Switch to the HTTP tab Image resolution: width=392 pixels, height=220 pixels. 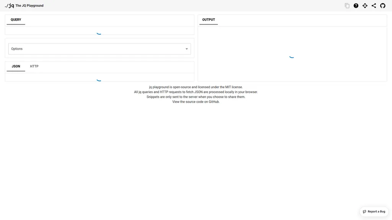pos(34,66)
